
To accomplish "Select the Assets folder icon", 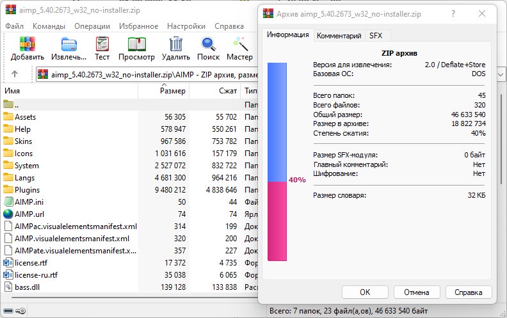I will click(8, 116).
